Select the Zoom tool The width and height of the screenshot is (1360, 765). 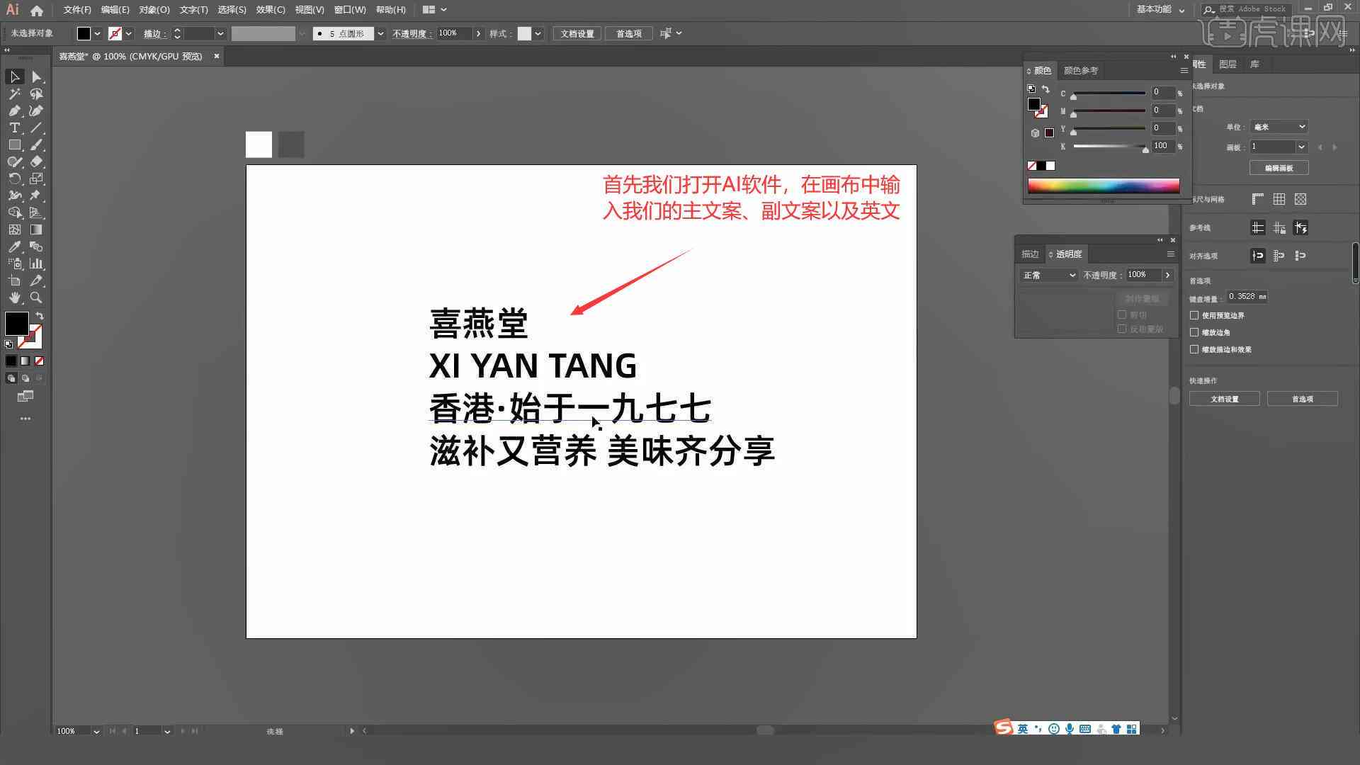[x=36, y=297]
